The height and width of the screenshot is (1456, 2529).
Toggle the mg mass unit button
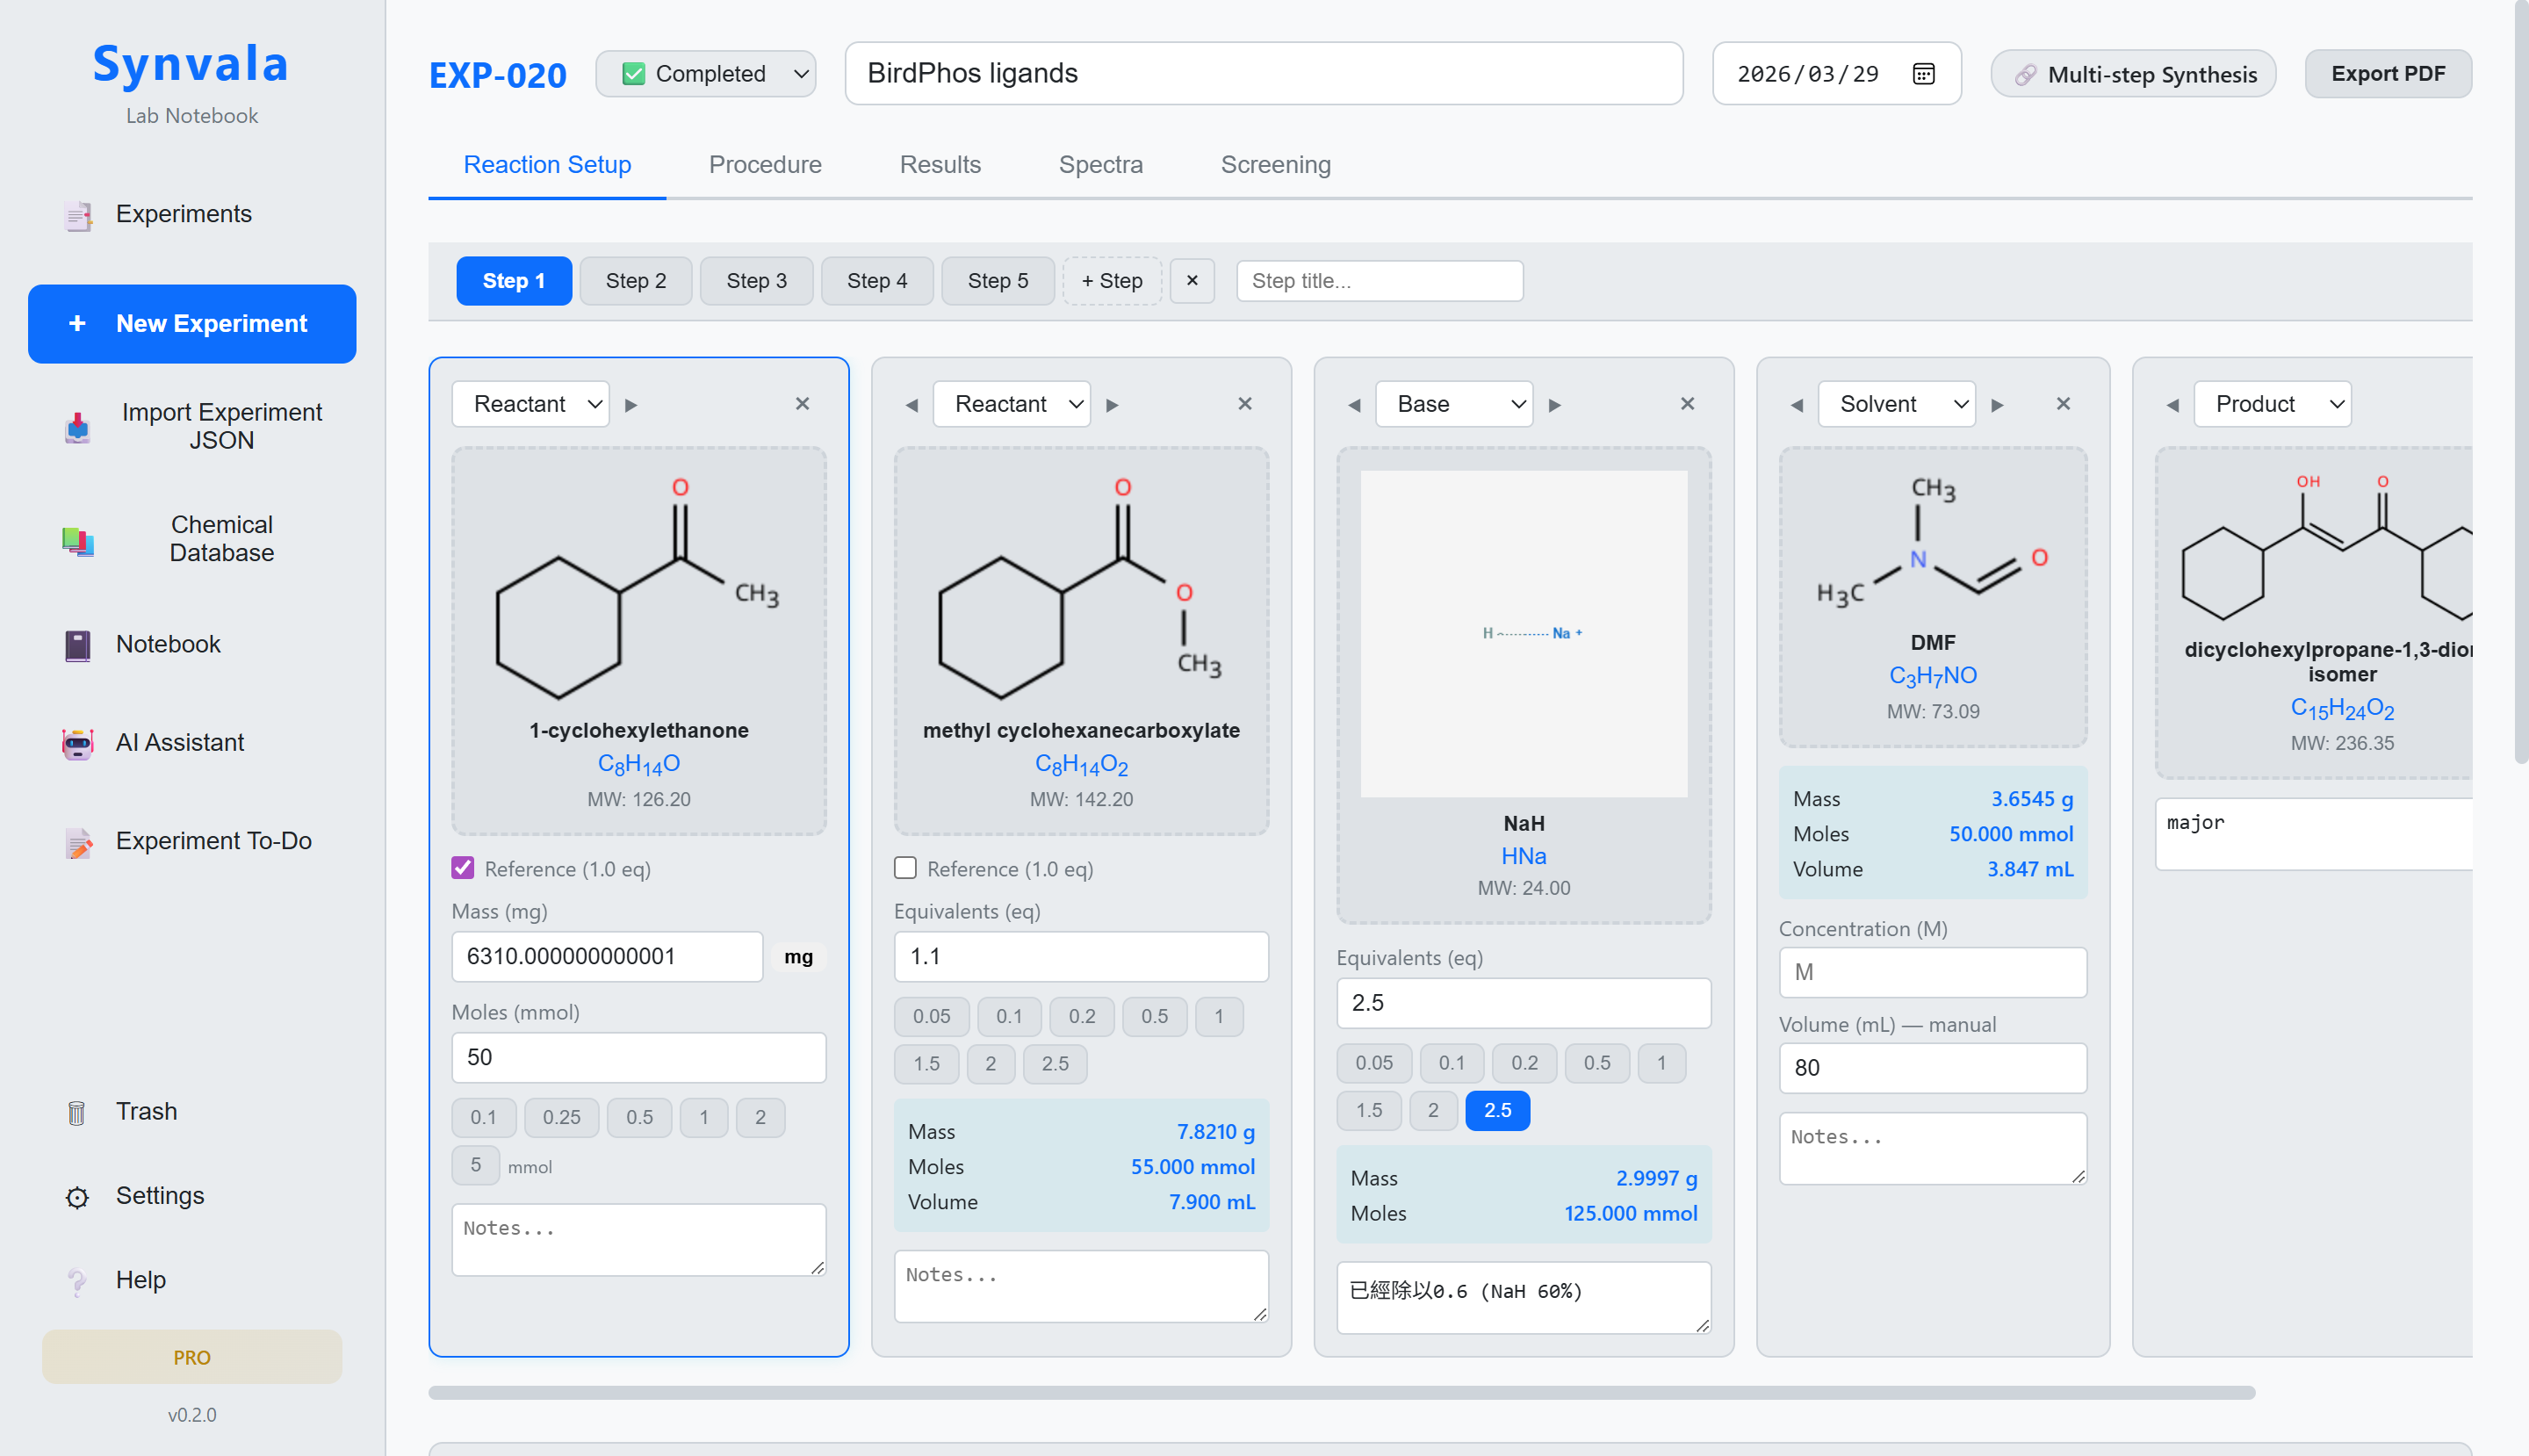[x=798, y=957]
